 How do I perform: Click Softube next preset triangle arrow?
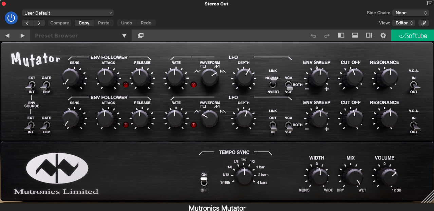tap(22, 36)
